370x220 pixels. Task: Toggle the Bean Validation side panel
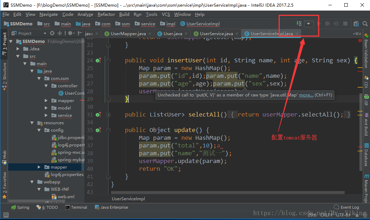366,51
